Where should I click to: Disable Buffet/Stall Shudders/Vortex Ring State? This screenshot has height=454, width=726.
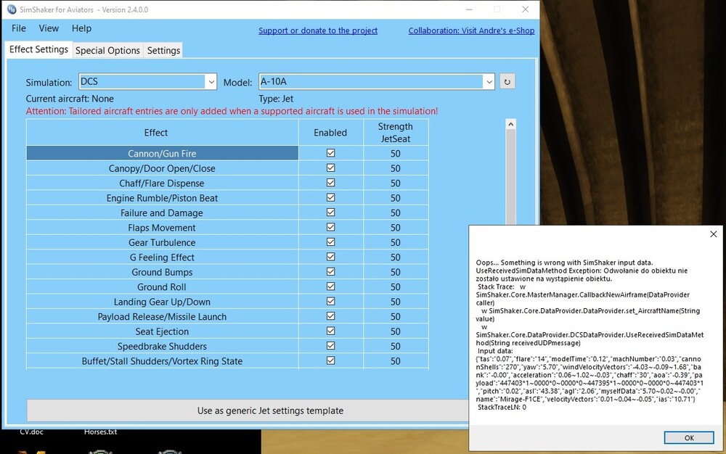pyautogui.click(x=330, y=360)
